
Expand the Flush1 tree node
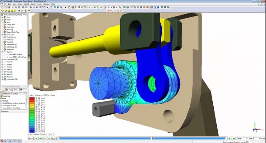pos(2,67)
